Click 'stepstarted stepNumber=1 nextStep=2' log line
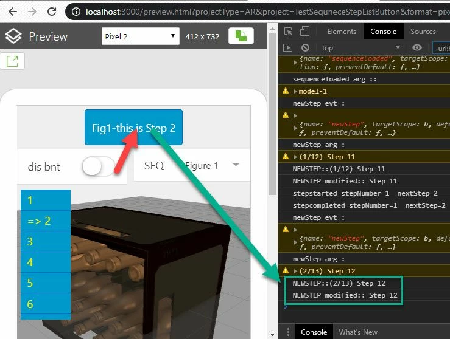Screen dimensions: 450x339 click(364, 194)
